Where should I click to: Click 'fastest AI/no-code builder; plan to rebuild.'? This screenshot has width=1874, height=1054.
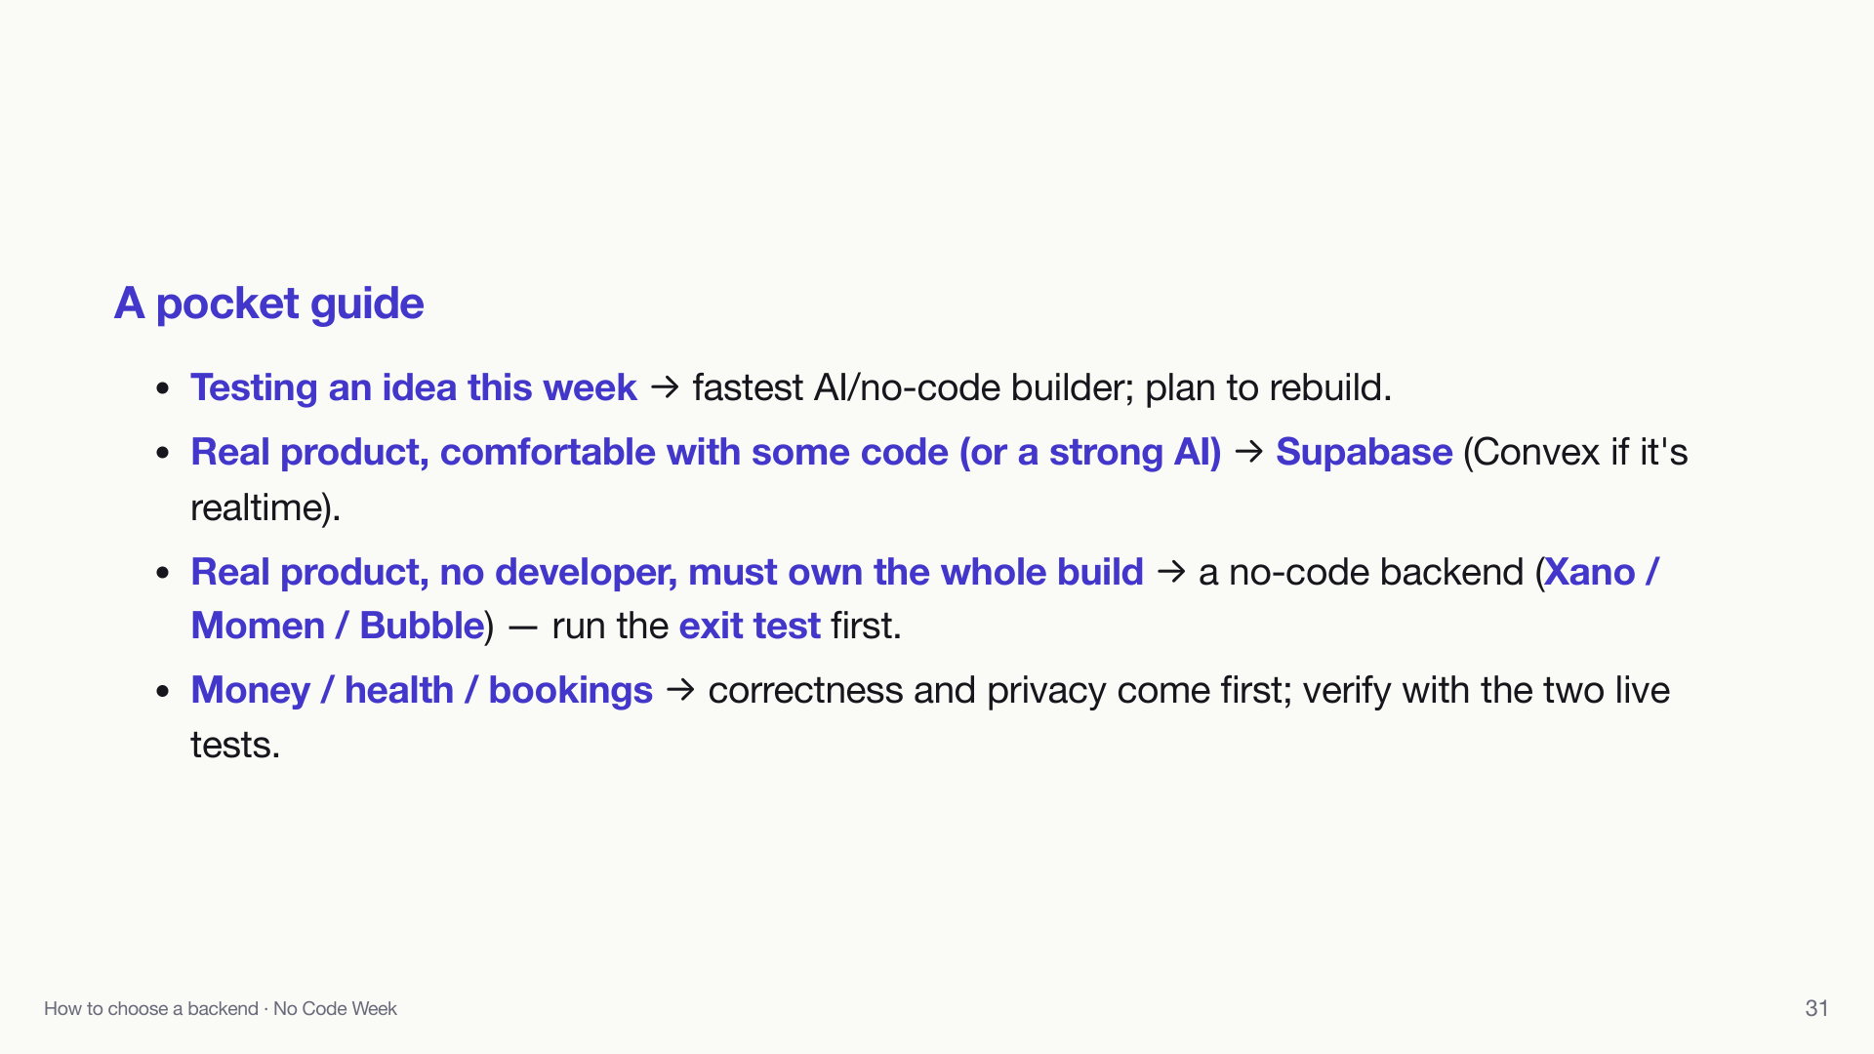pos(1041,387)
